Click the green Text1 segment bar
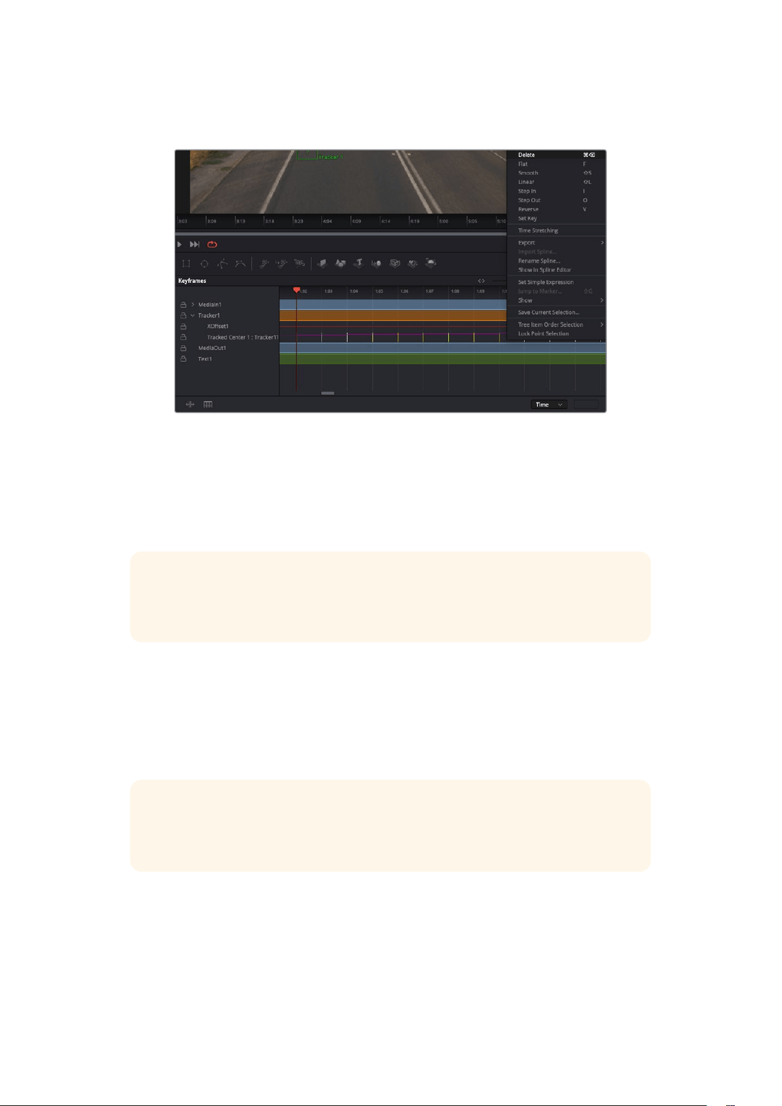Screen dimensions: 782x1106 pyautogui.click(x=443, y=359)
